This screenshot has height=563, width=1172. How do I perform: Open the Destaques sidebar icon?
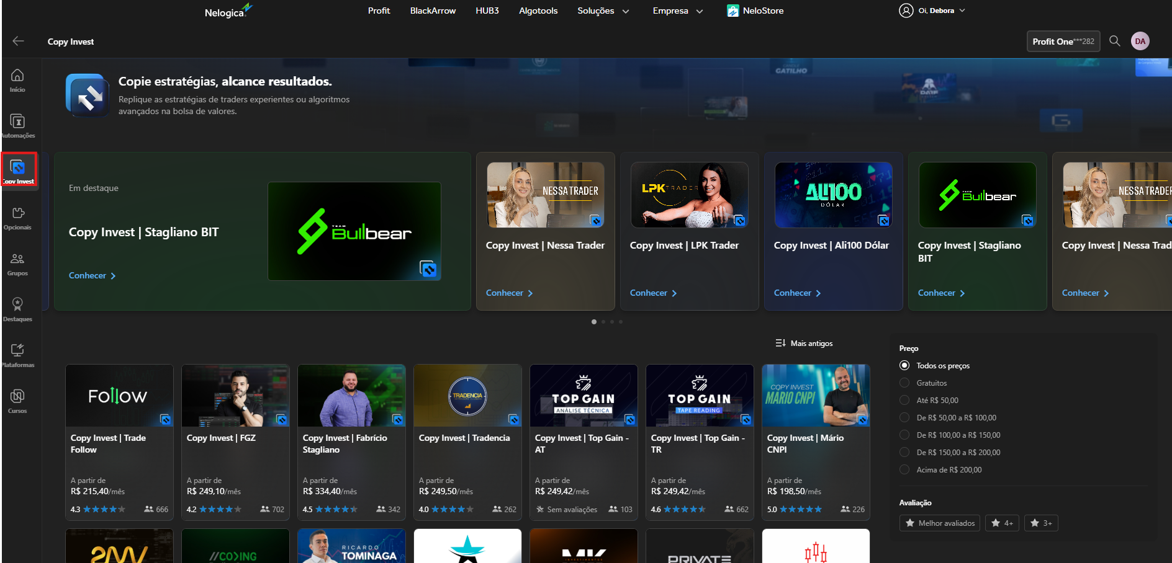tap(17, 304)
